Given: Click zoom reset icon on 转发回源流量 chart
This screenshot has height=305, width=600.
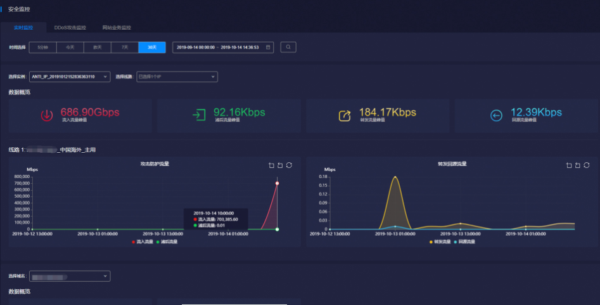Looking at the screenshot, I should [x=577, y=165].
